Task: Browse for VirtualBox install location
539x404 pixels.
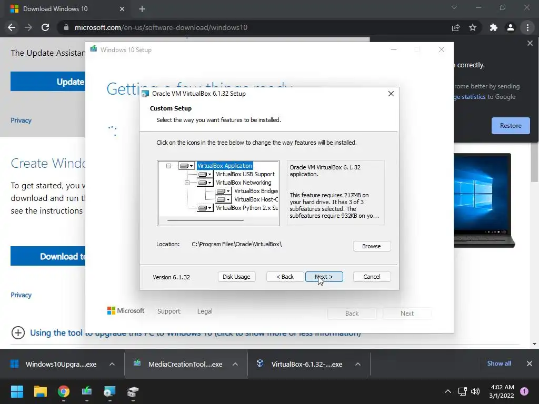Action: (372, 246)
